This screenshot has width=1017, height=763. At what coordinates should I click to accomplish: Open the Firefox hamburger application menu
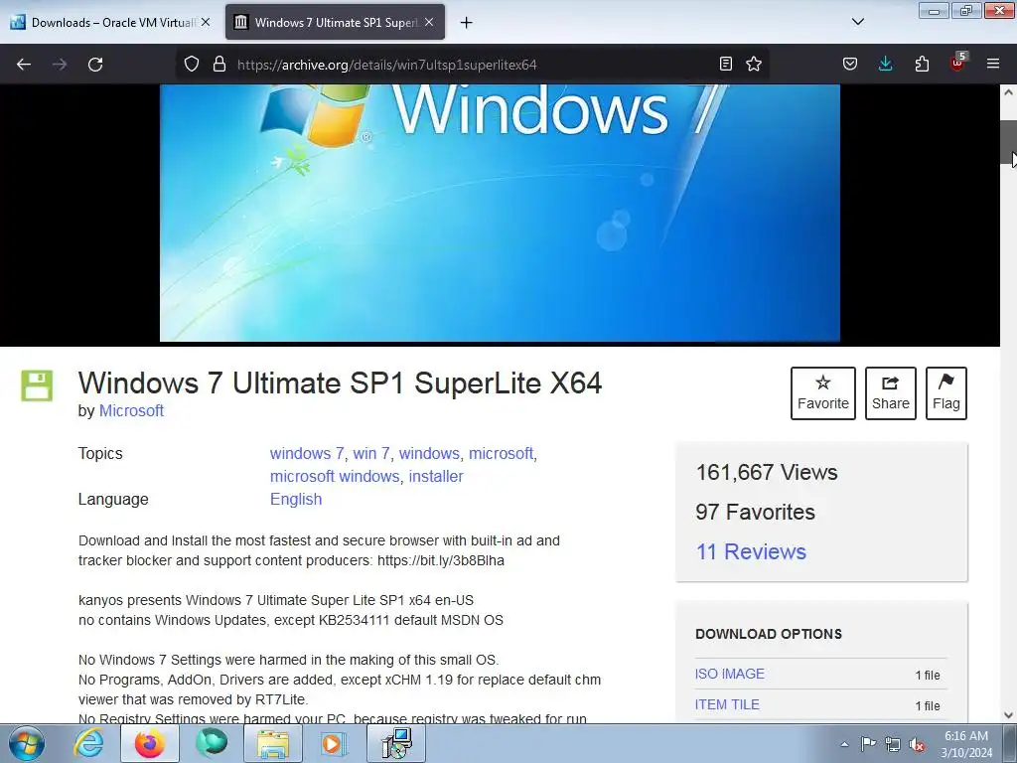click(993, 64)
